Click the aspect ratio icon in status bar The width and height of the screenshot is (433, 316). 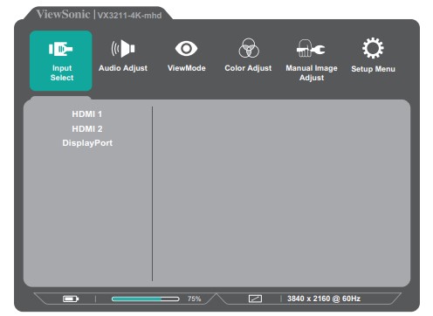click(255, 299)
